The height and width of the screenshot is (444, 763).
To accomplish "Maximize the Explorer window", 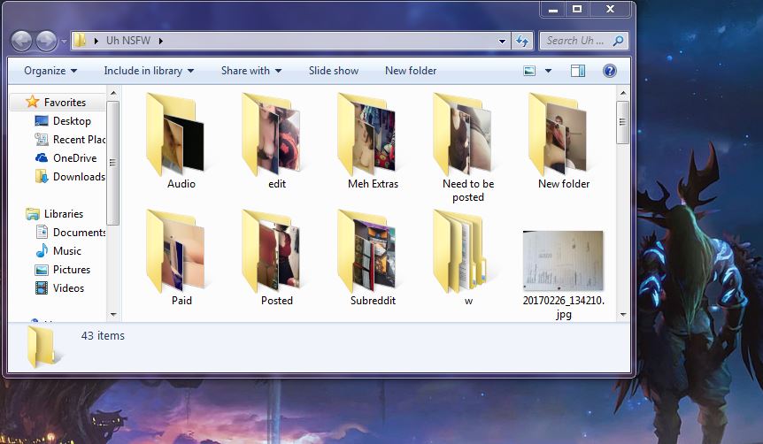I will click(577, 9).
